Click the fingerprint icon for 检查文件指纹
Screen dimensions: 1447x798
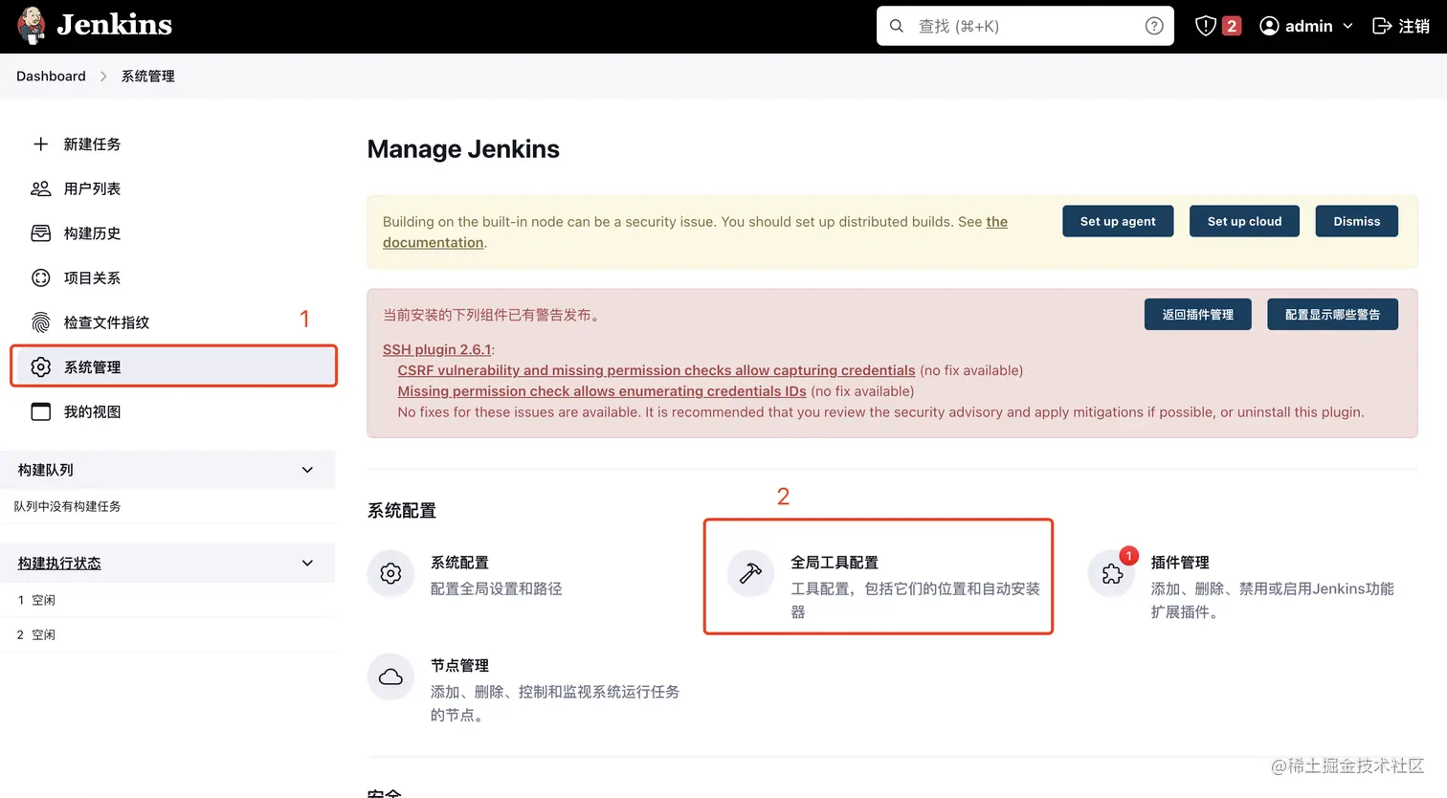click(40, 322)
